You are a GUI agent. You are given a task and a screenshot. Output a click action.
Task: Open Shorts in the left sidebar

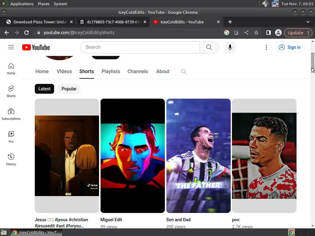click(11, 92)
